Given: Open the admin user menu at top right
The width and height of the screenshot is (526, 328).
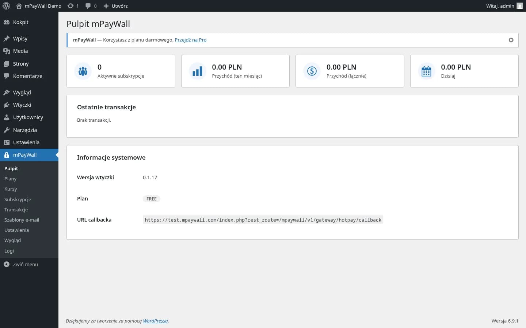Looking at the screenshot, I should pyautogui.click(x=504, y=6).
